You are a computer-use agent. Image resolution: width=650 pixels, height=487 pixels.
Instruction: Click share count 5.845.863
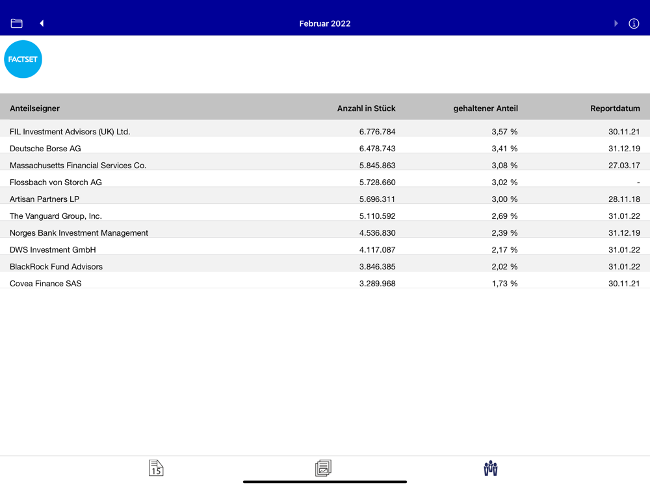pos(377,165)
